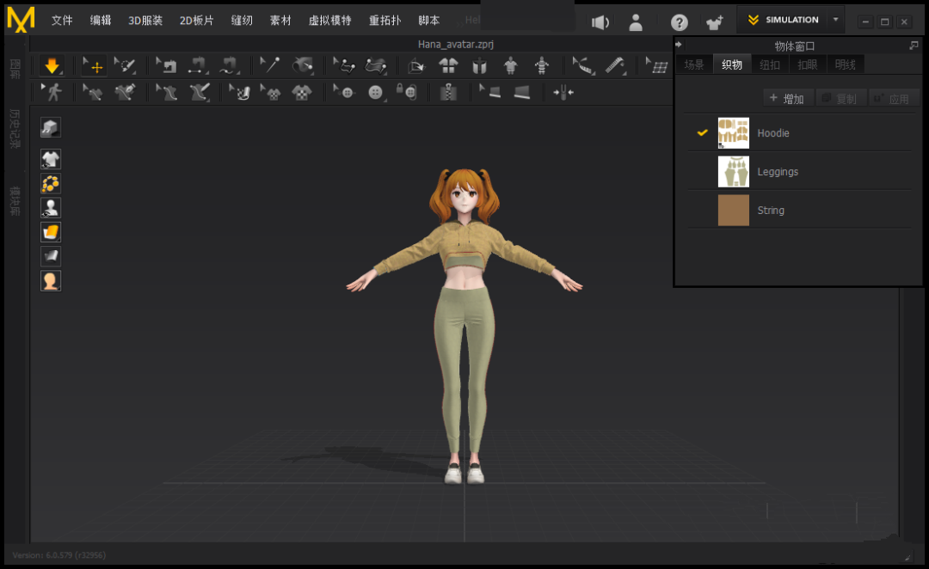Image resolution: width=929 pixels, height=569 pixels.
Task: Open the 素材 menu
Action: point(280,20)
